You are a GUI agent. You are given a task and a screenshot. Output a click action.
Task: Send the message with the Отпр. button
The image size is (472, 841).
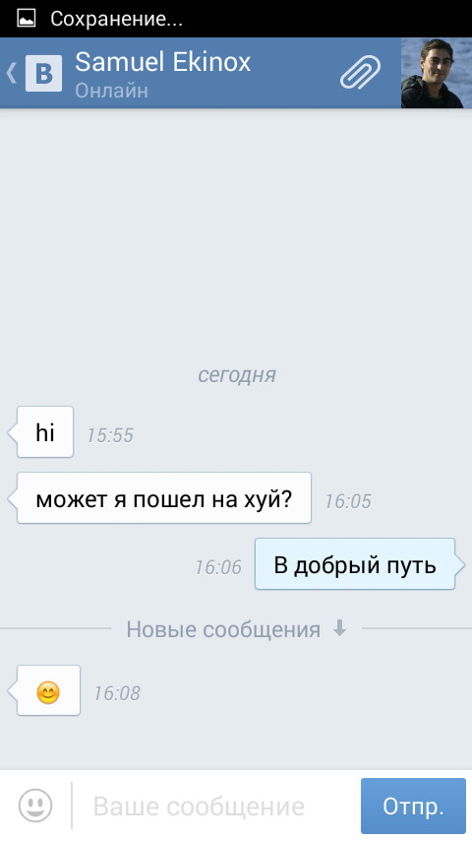point(413,806)
